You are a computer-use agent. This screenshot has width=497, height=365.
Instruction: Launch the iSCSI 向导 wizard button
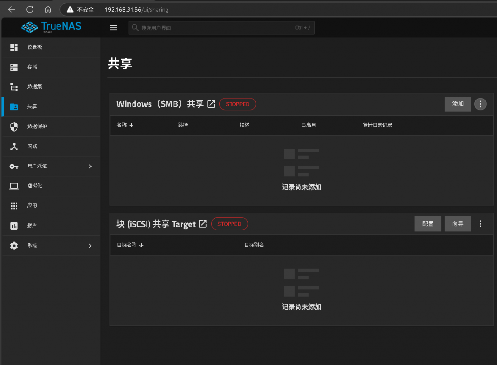(457, 224)
